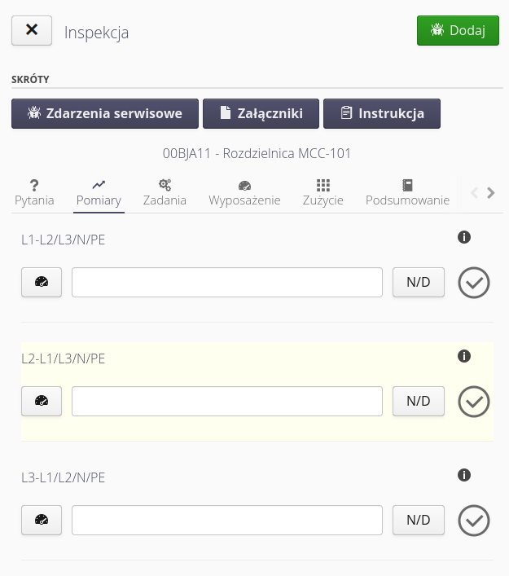Toggle checkmark for L2-L1/L3/N/PE measurement

coord(474,402)
